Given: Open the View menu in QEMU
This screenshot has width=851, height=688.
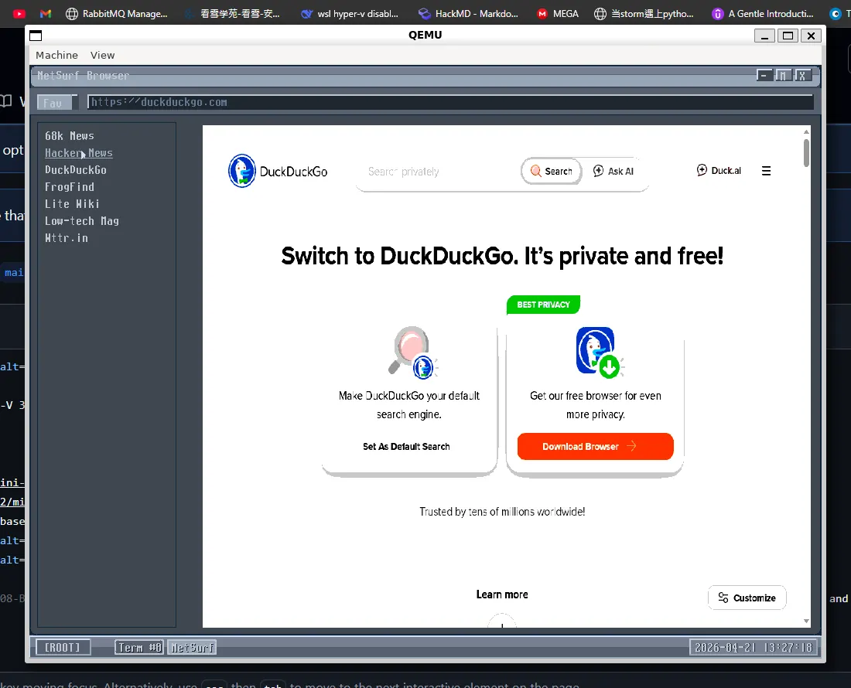Looking at the screenshot, I should click(102, 55).
